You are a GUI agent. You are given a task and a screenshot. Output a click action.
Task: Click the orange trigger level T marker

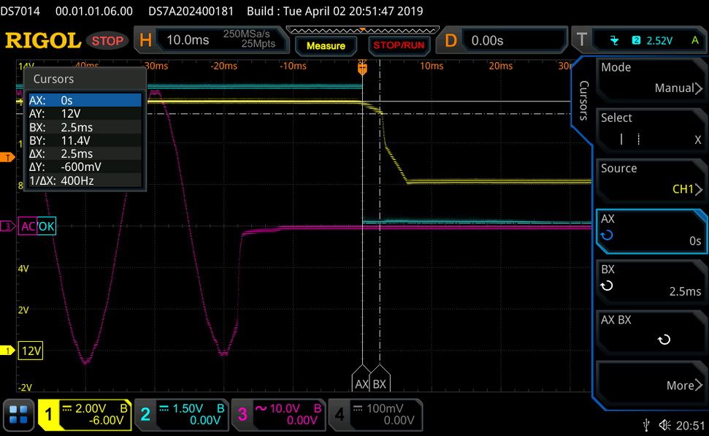8,158
